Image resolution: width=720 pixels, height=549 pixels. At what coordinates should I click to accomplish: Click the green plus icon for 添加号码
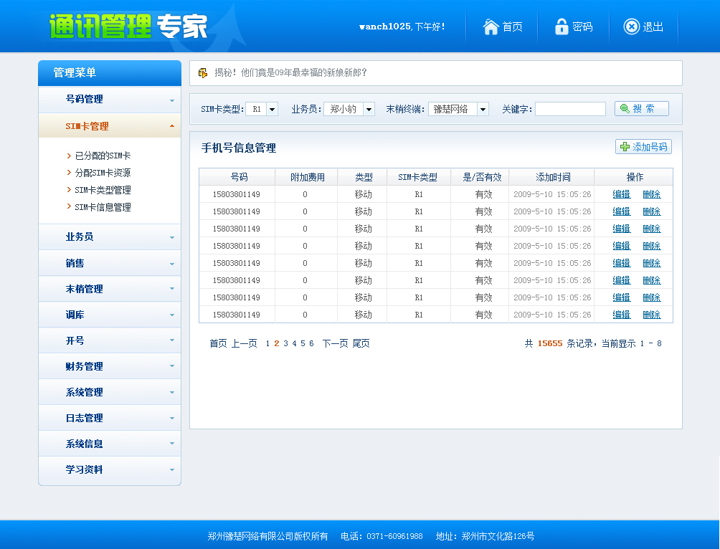coord(625,146)
